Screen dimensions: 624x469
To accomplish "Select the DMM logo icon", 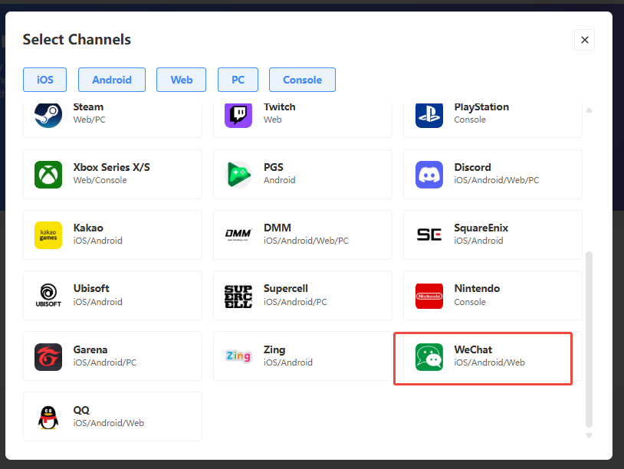I will pos(238,235).
